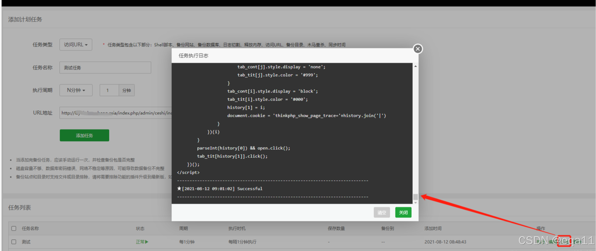Click the 任务执行日志 dialog title
Viewport: 596px width, 251px height.
pos(193,56)
